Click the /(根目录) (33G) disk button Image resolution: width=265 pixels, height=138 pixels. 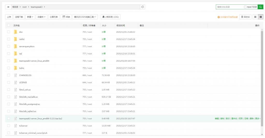tap(111, 17)
